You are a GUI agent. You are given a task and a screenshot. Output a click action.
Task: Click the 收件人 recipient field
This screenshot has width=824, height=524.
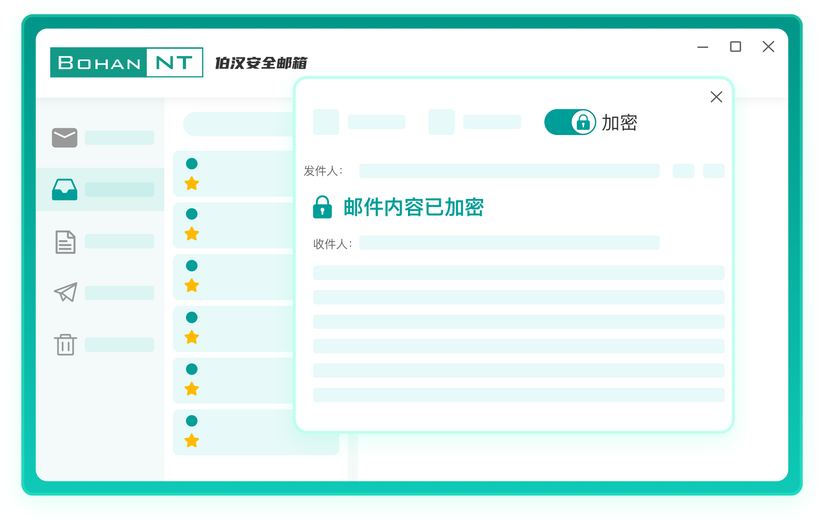tap(509, 243)
